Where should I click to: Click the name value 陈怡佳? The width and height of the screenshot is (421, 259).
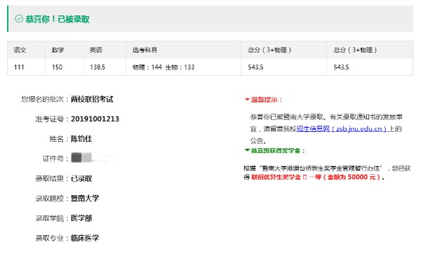click(81, 139)
